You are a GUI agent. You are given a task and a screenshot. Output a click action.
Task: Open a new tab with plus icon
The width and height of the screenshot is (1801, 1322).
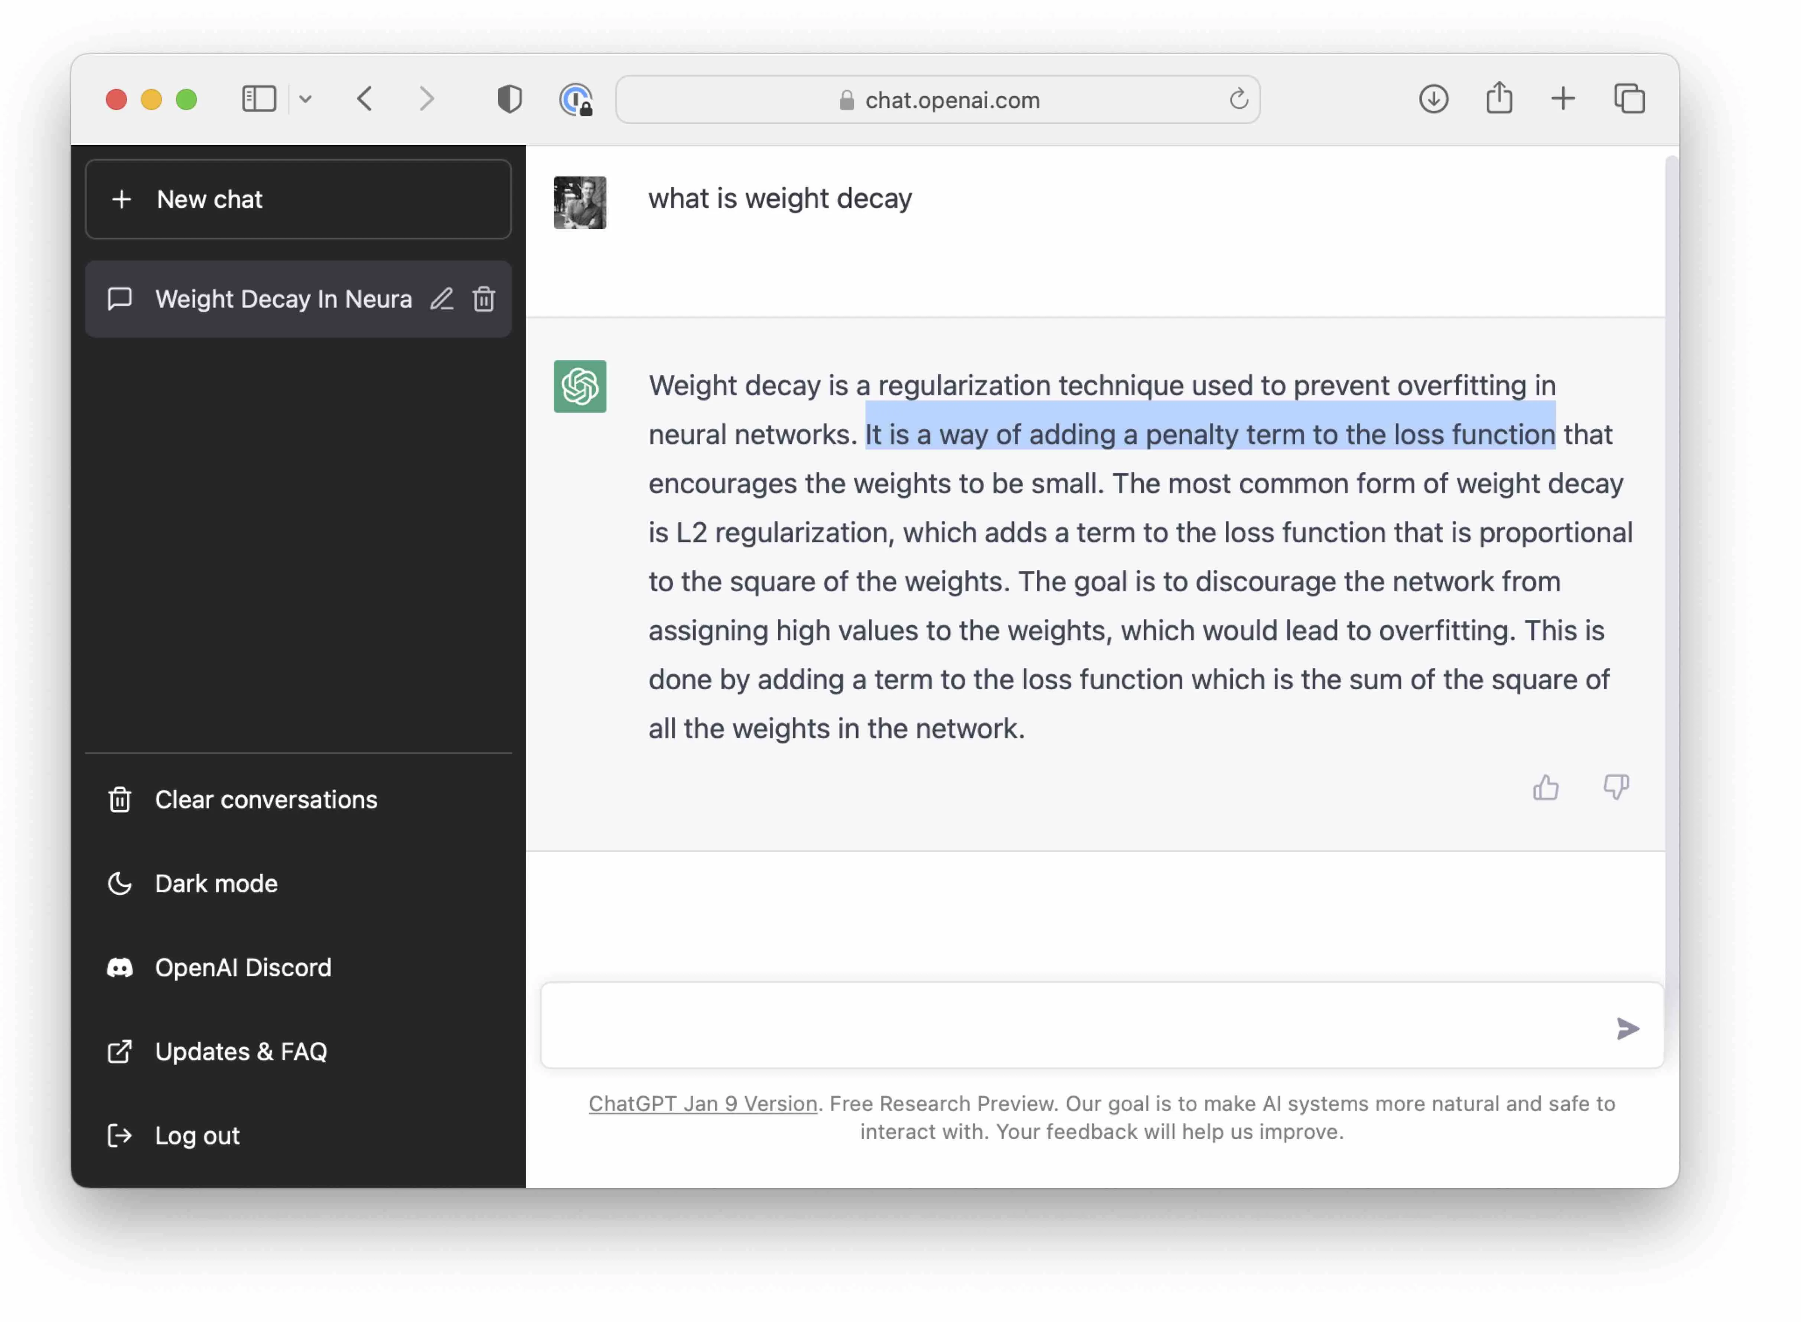(1563, 99)
